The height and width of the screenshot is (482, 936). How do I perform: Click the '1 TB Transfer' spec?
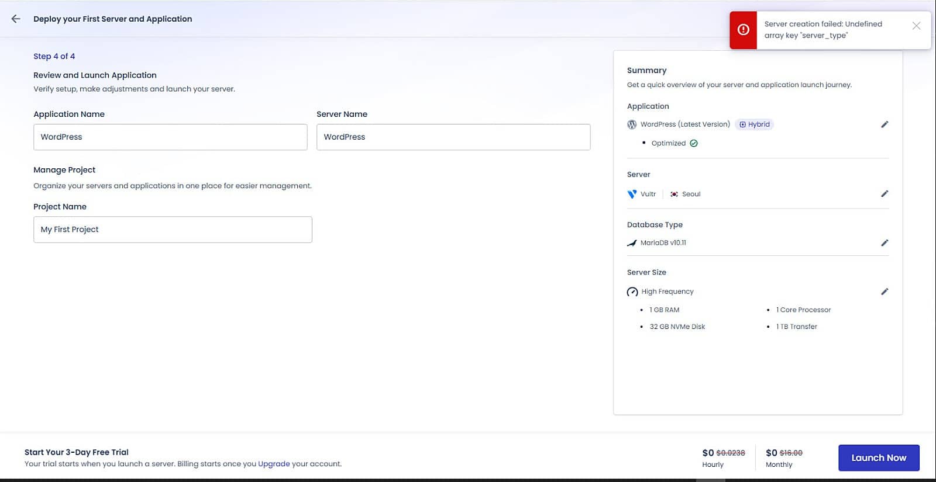tap(797, 327)
